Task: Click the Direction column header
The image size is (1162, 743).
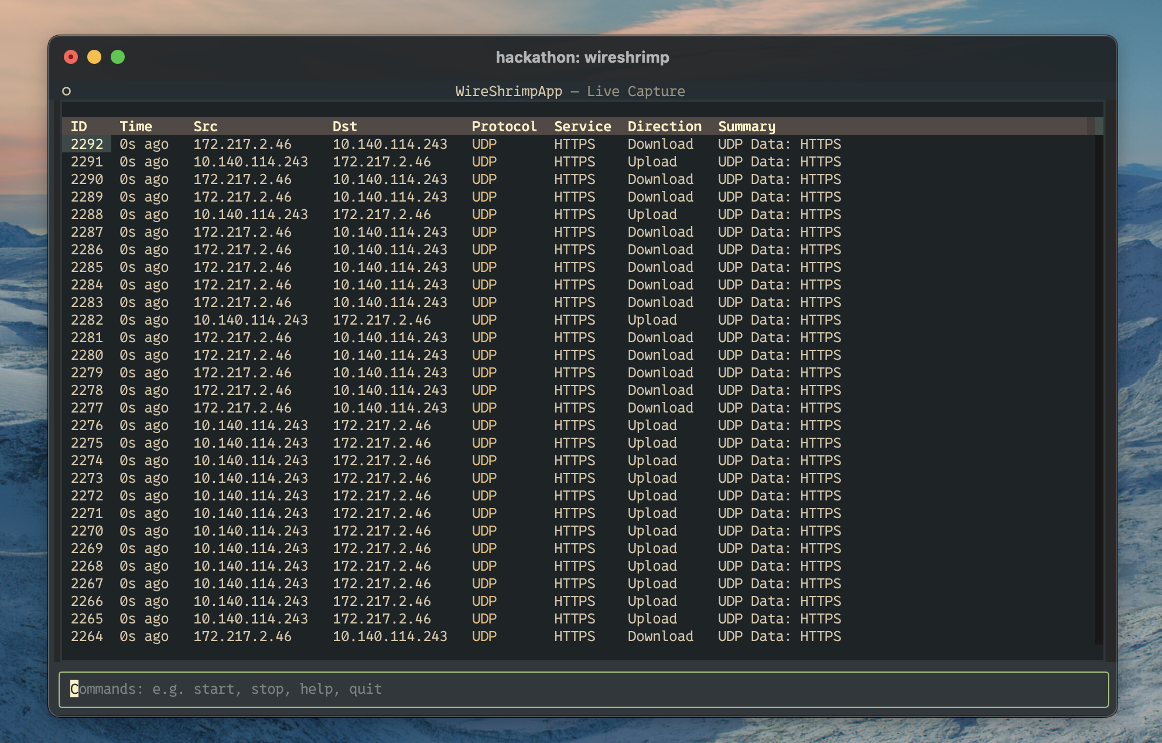Action: click(x=664, y=127)
